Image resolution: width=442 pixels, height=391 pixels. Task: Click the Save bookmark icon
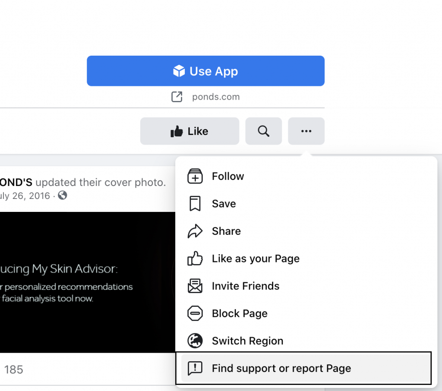pyautogui.click(x=195, y=204)
